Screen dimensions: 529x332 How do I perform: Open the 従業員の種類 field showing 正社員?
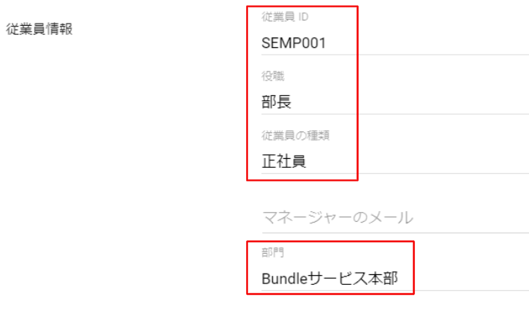tap(380, 161)
